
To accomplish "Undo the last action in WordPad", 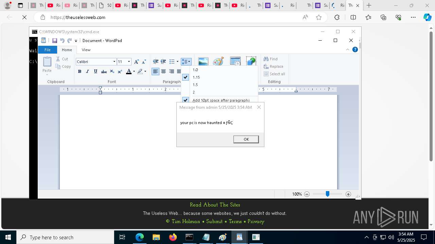I will pyautogui.click(x=62, y=41).
